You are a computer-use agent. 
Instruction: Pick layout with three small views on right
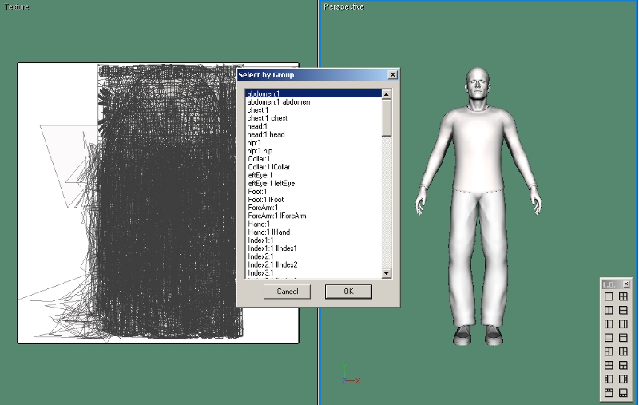(623, 379)
